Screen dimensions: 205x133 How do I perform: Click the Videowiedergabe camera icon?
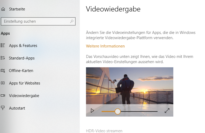[x=3, y=95]
